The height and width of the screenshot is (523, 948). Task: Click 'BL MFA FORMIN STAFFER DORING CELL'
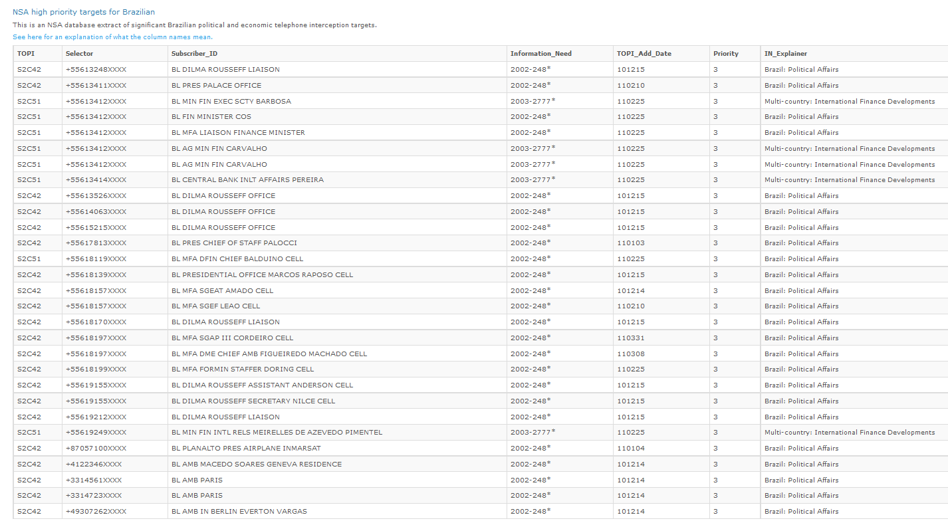(x=336, y=369)
